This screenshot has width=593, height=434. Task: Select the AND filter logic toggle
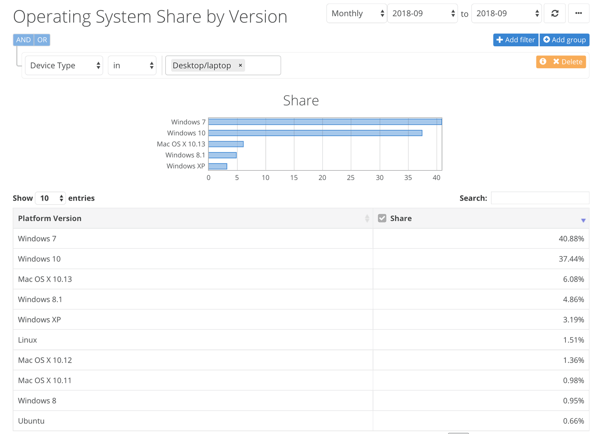click(x=23, y=39)
